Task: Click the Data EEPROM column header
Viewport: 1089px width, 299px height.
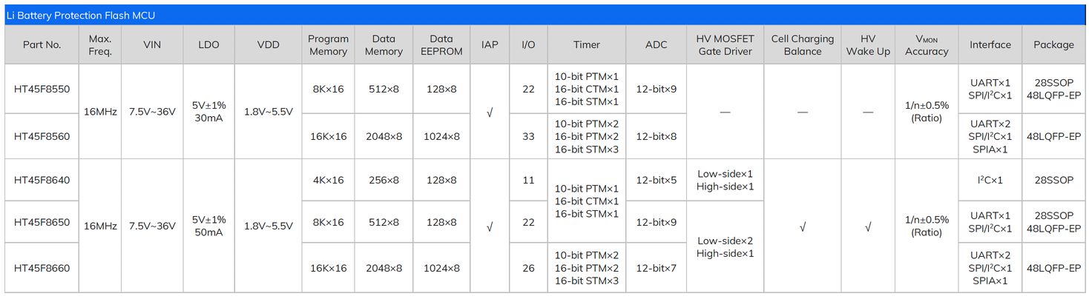Action: pos(441,44)
